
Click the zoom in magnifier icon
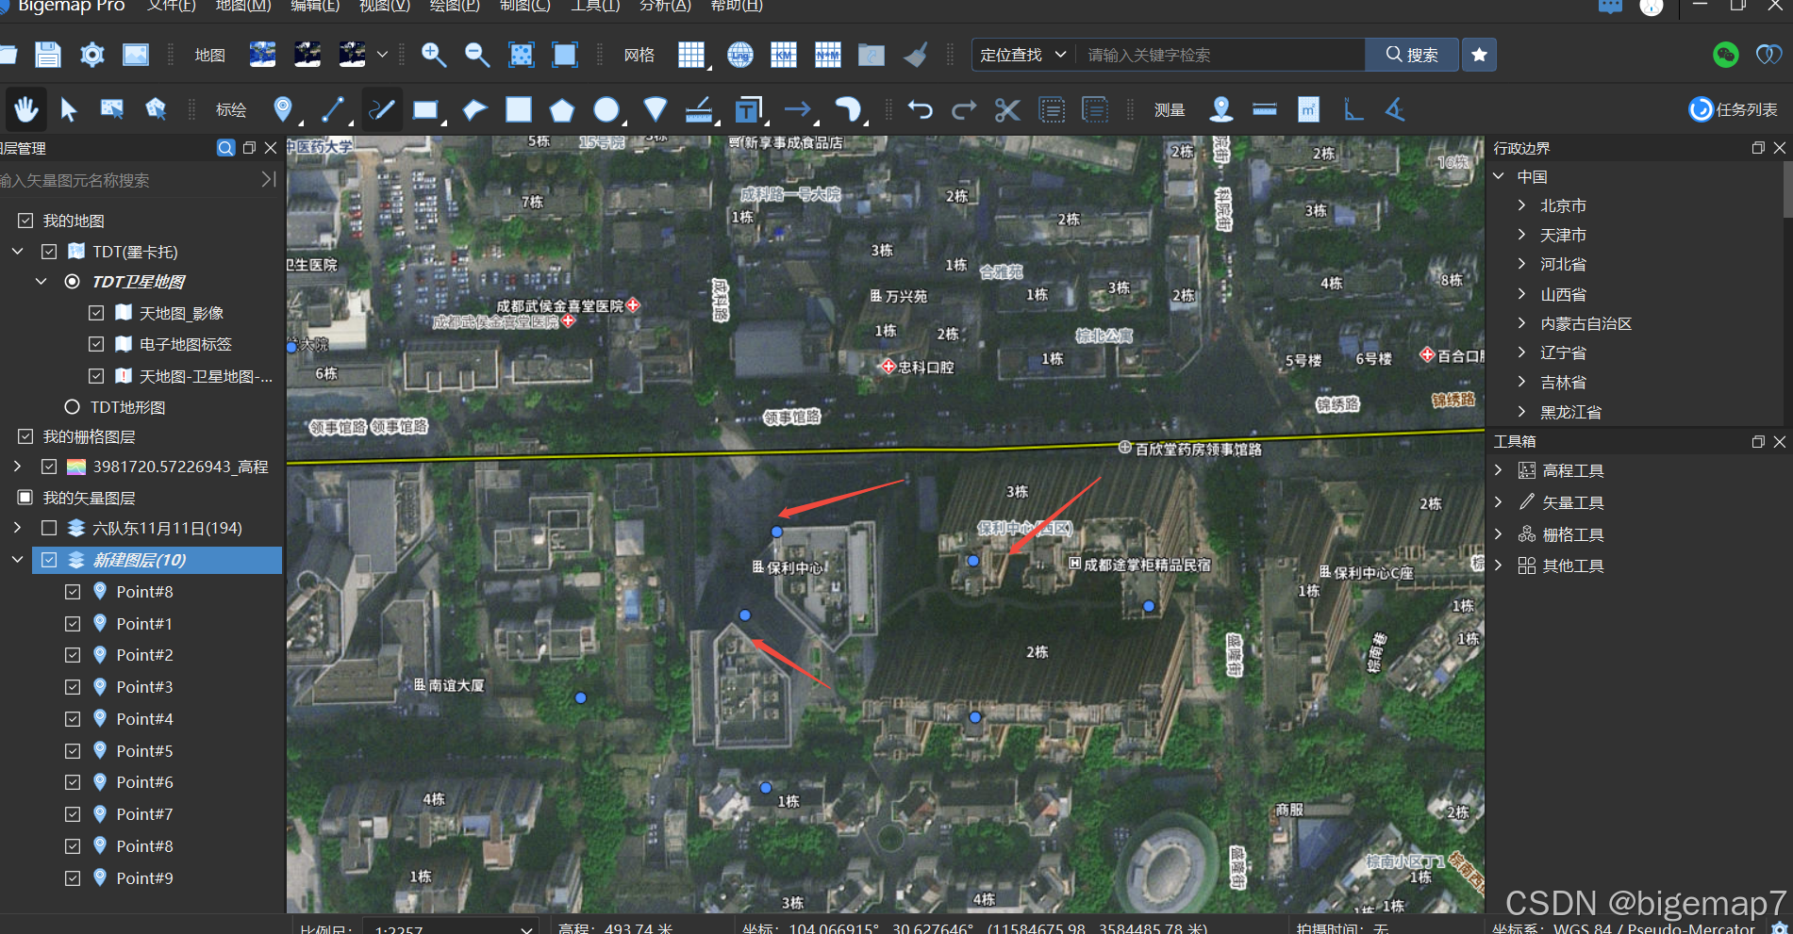coord(434,55)
